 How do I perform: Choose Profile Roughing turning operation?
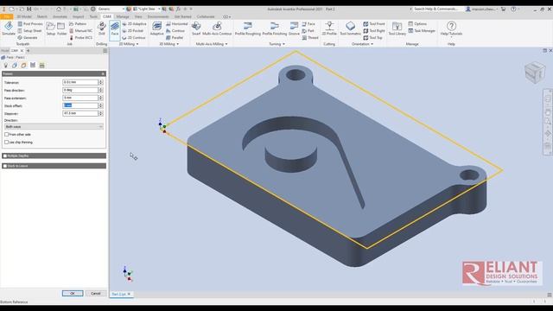coord(248,29)
